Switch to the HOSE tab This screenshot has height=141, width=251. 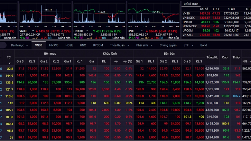point(69,45)
